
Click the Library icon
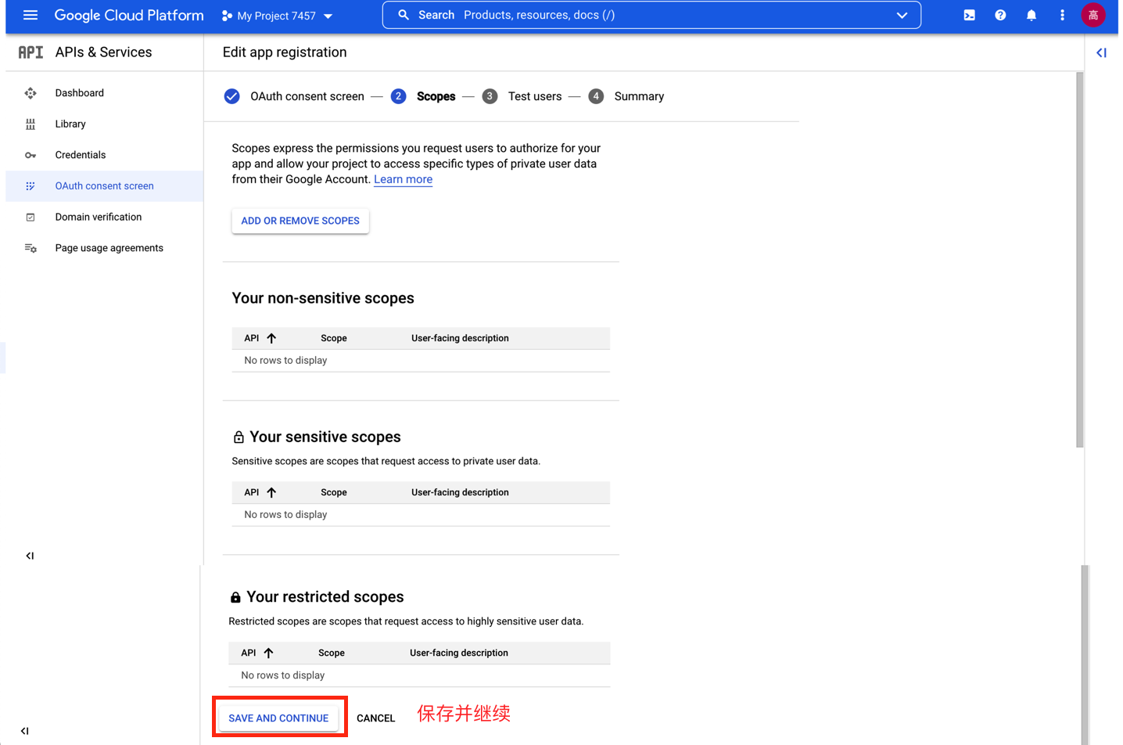tap(30, 124)
